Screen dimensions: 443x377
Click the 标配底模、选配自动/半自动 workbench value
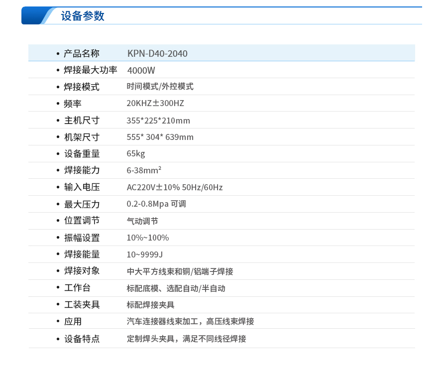(x=176, y=288)
